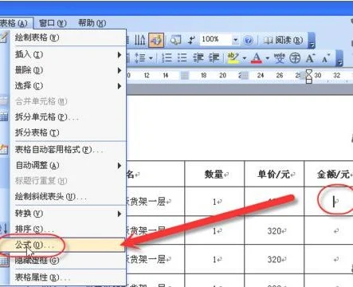Open 表格属性(R)... table properties
Viewport: 353px width, 287px height.
pyautogui.click(x=68, y=277)
